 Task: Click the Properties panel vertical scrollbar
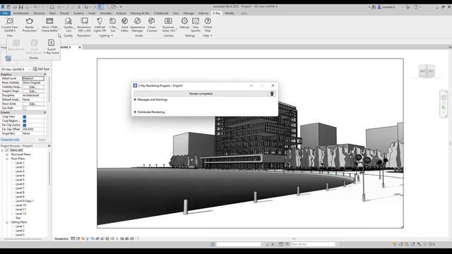[x=49, y=89]
